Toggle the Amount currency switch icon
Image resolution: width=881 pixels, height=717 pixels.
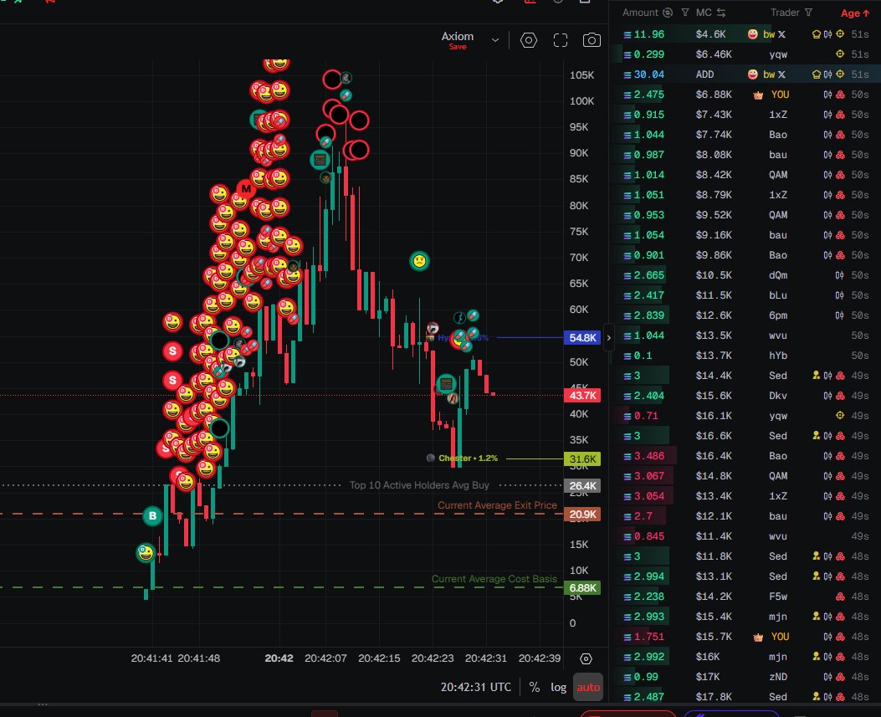pyautogui.click(x=668, y=13)
